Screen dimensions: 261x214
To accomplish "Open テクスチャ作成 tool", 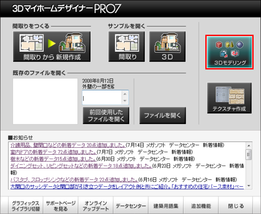I will point(229,98).
